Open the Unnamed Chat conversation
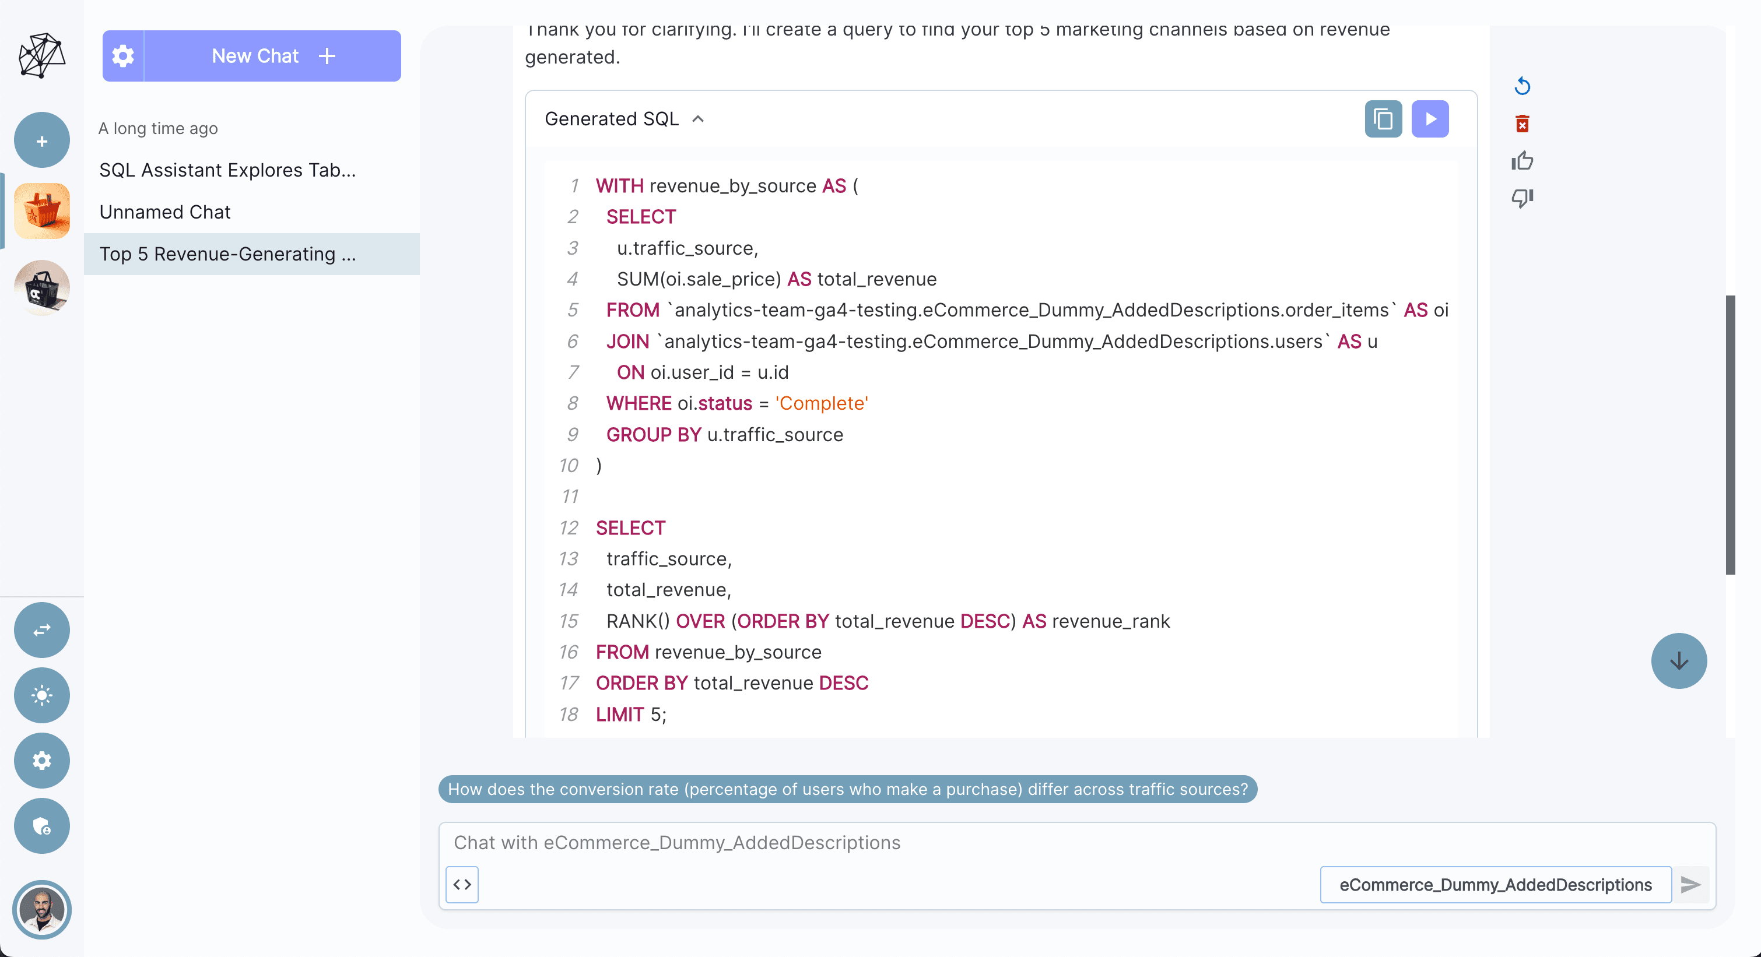This screenshot has width=1761, height=957. [x=165, y=212]
